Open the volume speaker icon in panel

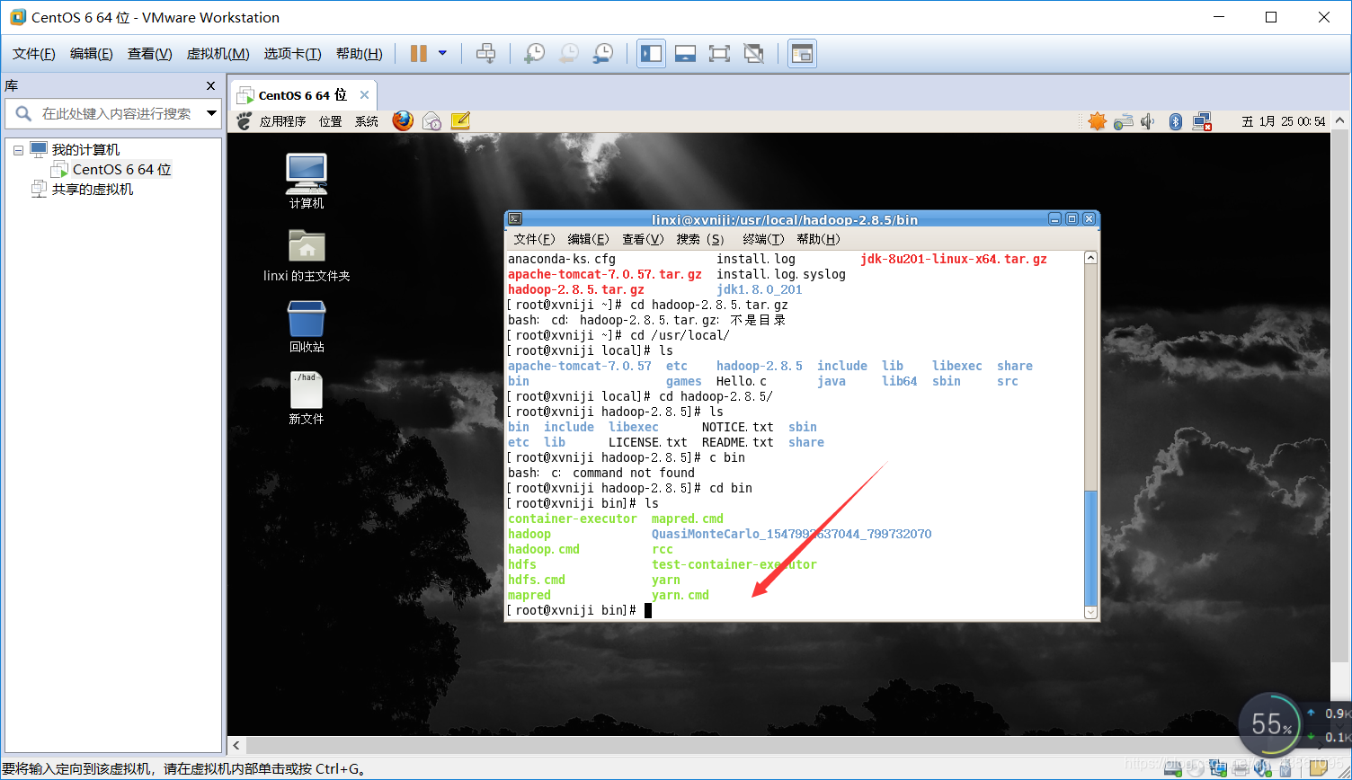pos(1148,121)
